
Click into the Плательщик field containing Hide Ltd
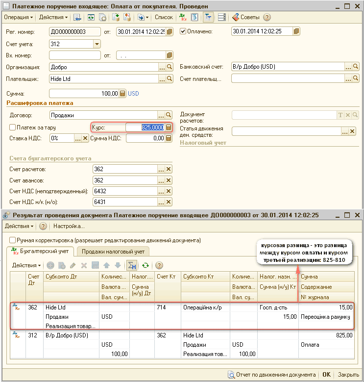tap(103, 78)
